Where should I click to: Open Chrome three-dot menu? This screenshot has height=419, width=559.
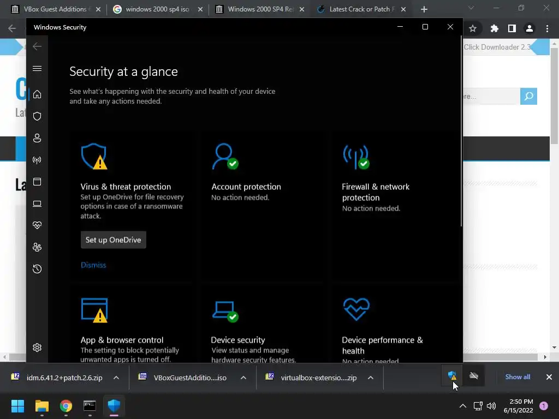pyautogui.click(x=547, y=28)
